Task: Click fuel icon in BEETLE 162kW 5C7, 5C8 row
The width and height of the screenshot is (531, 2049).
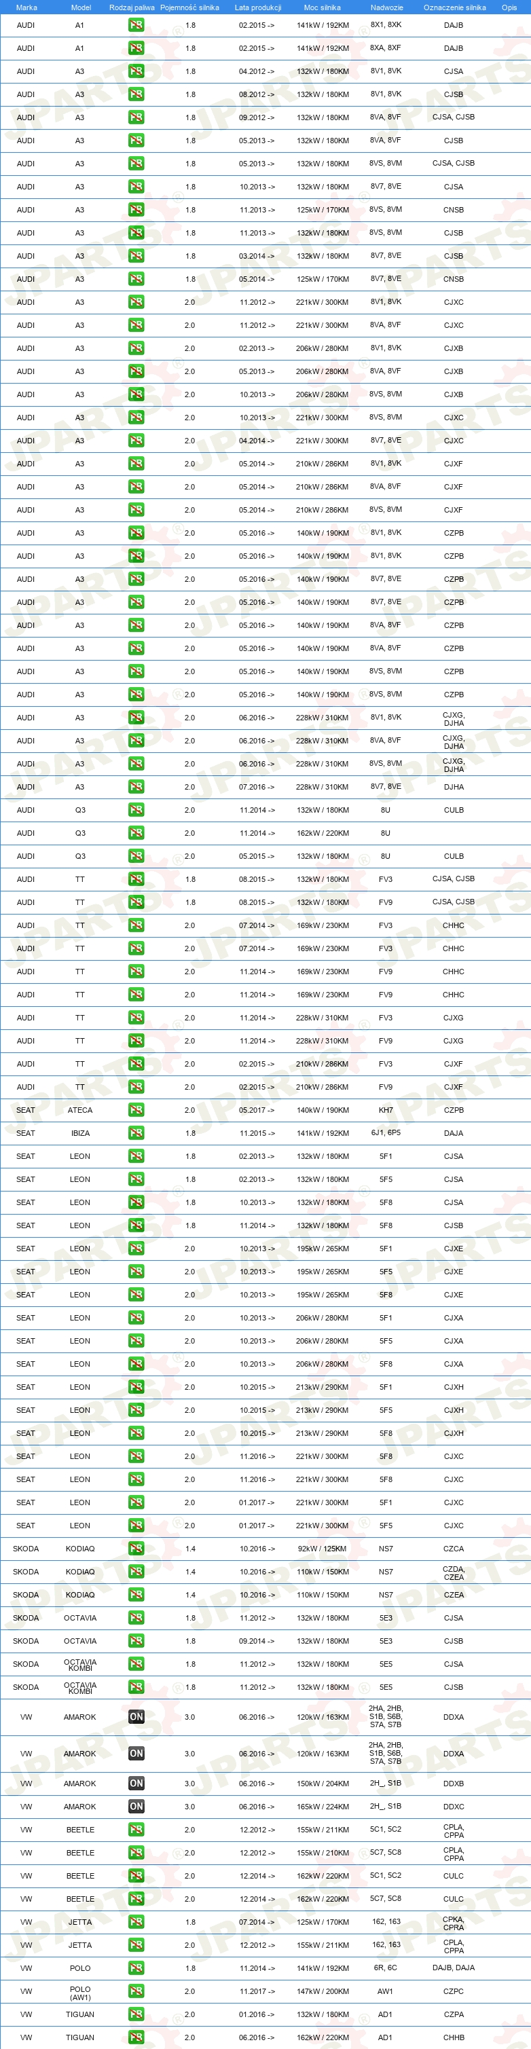Action: (136, 1899)
